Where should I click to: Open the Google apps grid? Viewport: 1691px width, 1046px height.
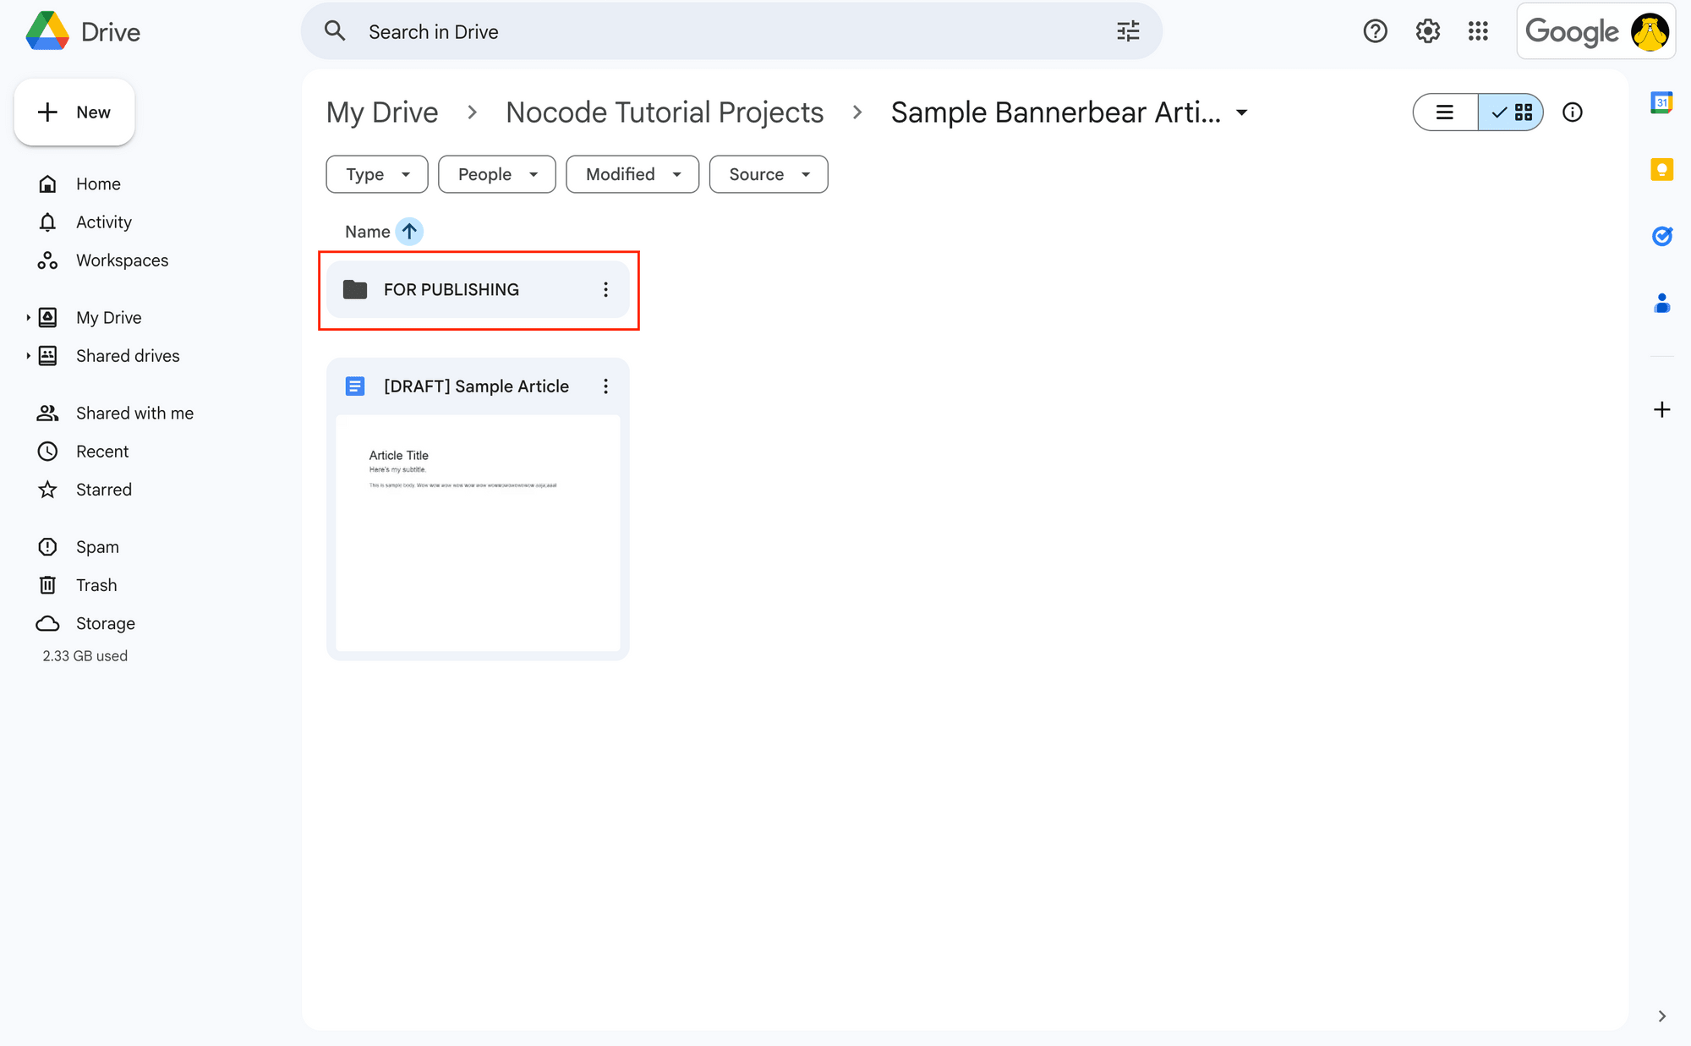pyautogui.click(x=1478, y=31)
